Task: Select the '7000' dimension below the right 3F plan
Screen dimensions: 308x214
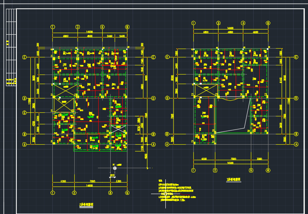Action: (233, 159)
